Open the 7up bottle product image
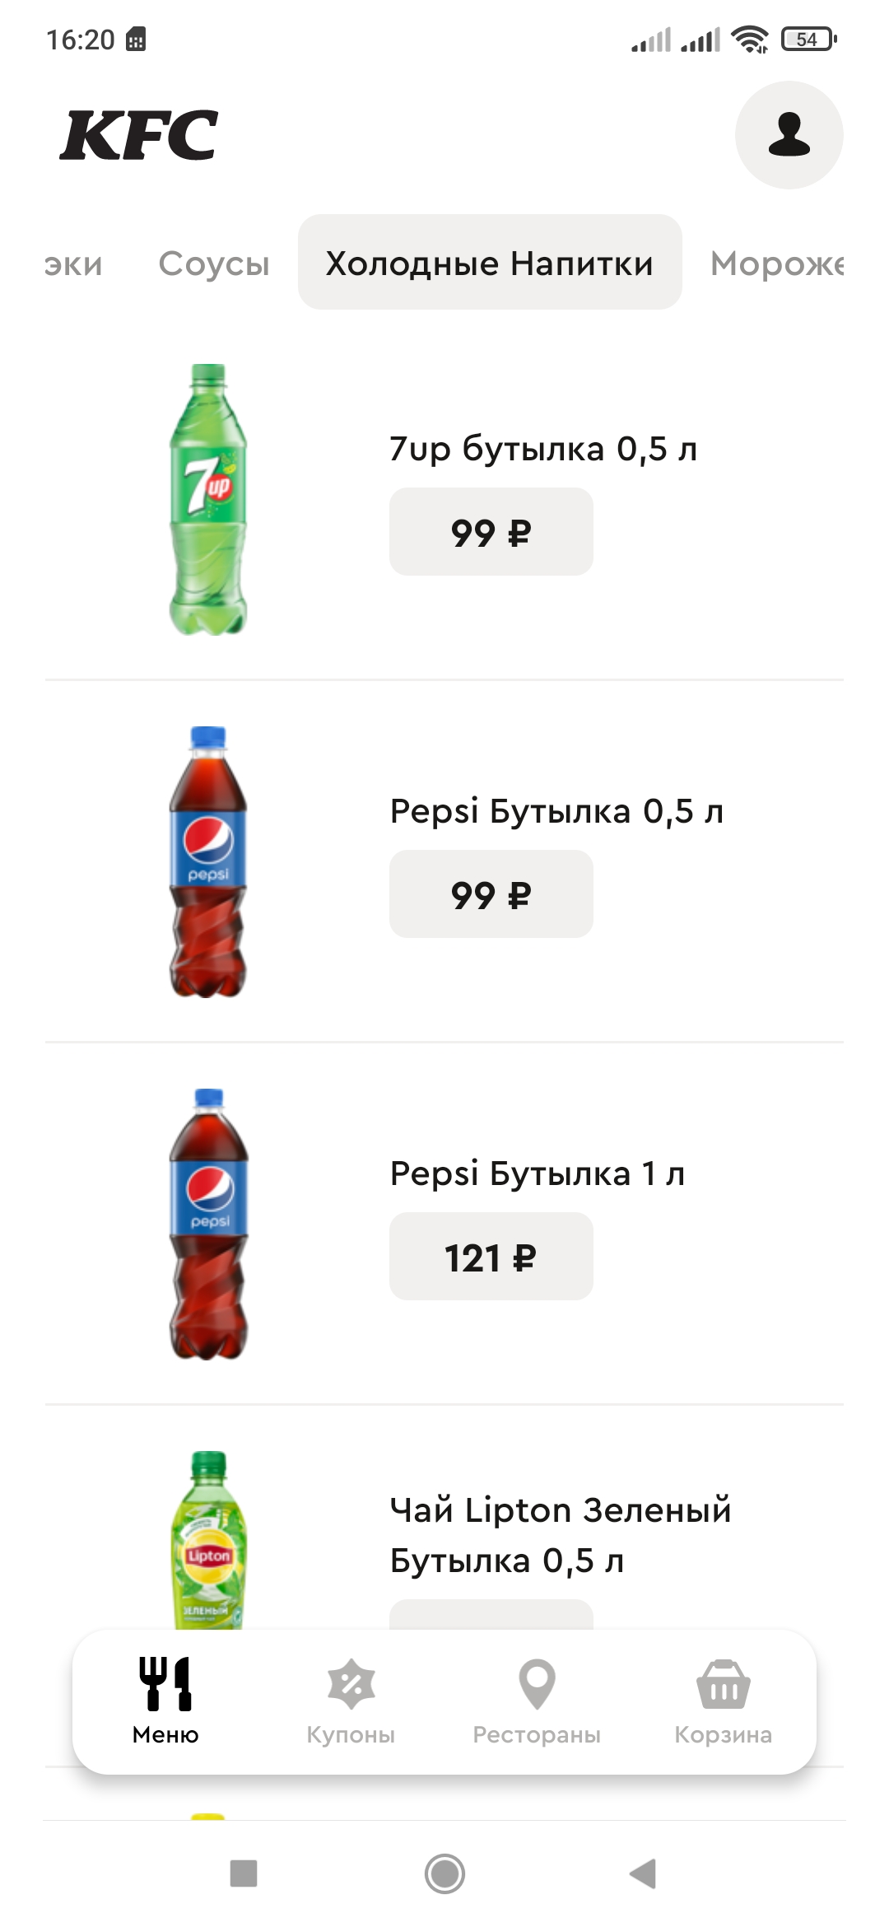Image resolution: width=889 pixels, height=1927 pixels. [x=208, y=499]
